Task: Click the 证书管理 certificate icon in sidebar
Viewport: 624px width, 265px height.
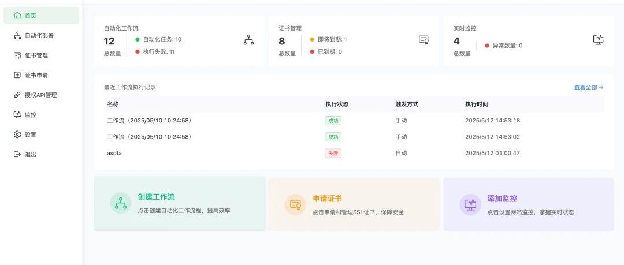Action: coord(17,55)
